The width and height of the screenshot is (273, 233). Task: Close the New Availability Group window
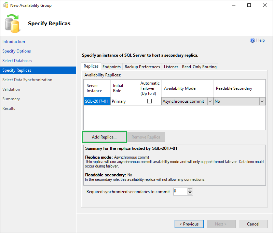pyautogui.click(x=265, y=5)
